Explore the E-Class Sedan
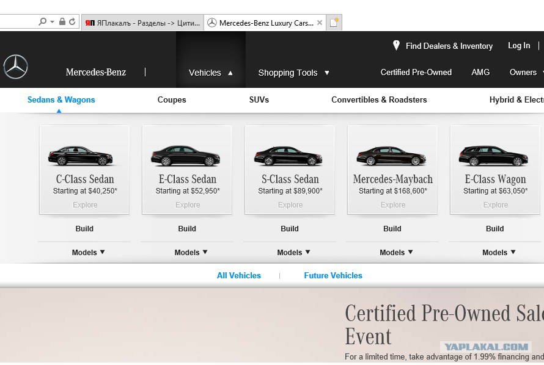The width and height of the screenshot is (544, 365). tap(188, 205)
